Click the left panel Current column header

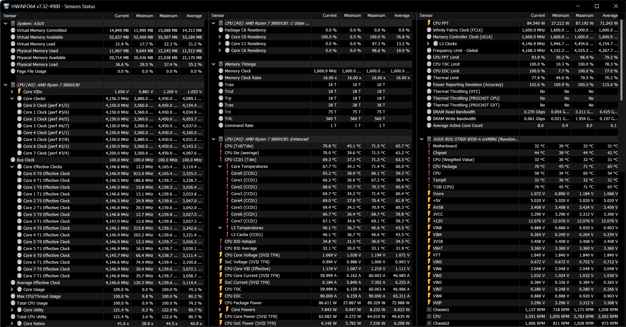click(117, 16)
